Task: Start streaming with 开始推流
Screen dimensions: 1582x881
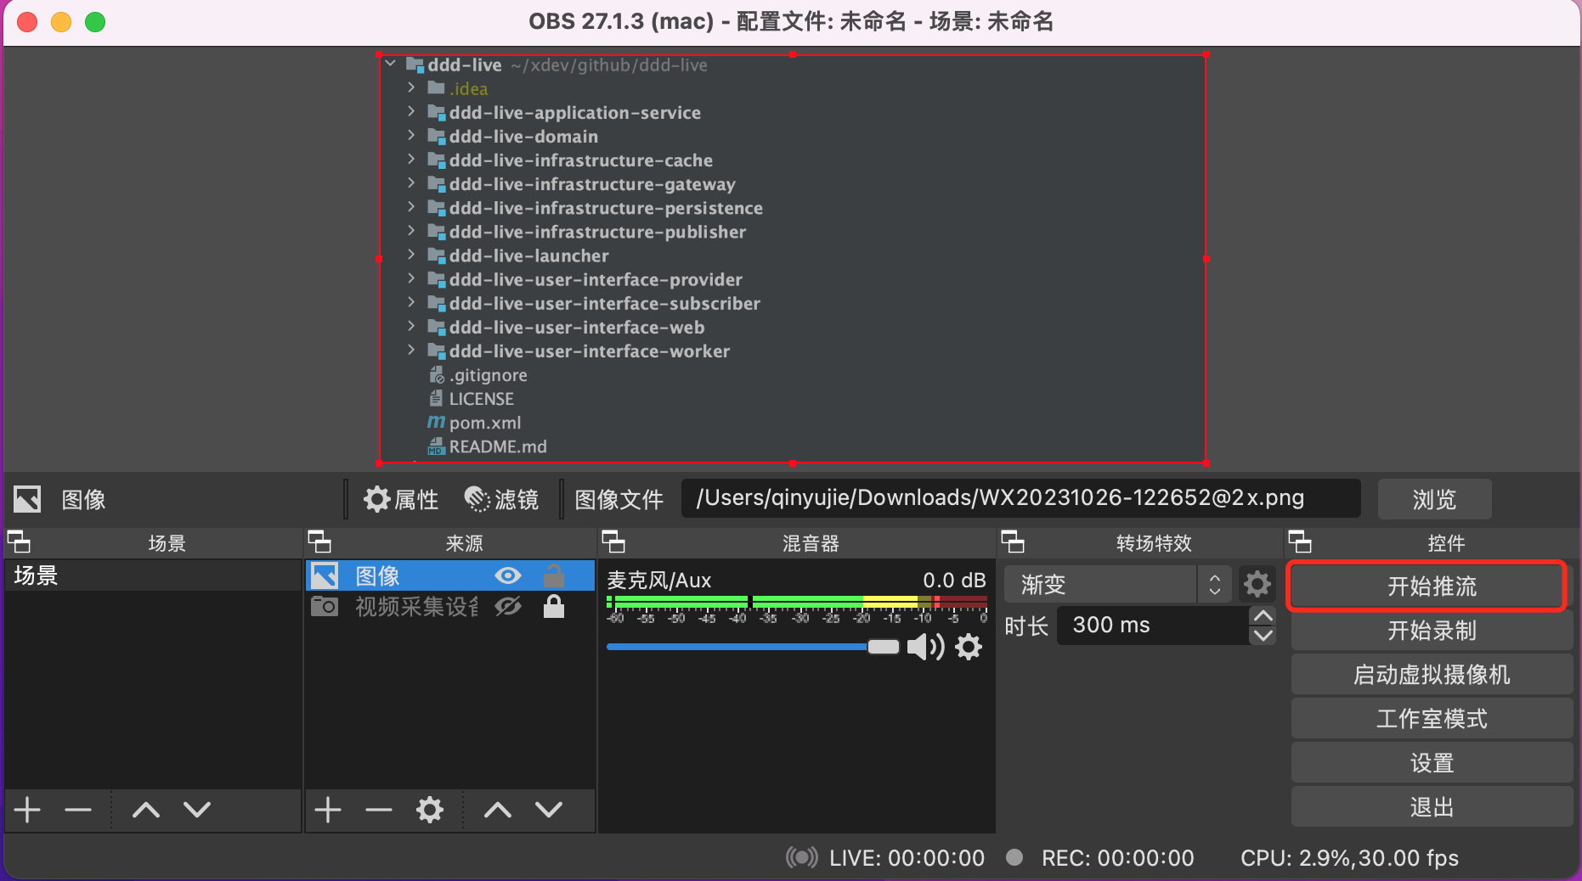Action: [1432, 586]
